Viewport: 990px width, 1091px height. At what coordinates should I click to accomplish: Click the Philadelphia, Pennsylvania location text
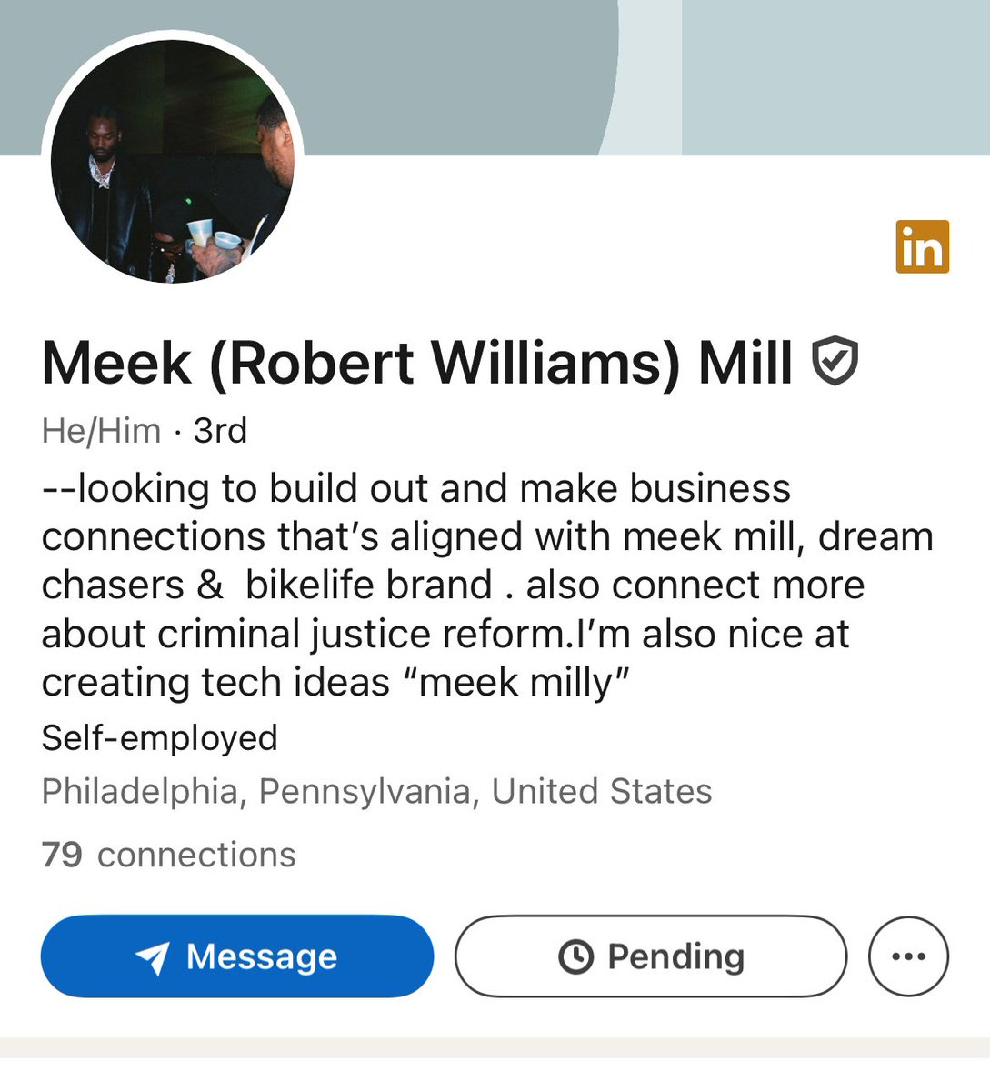(377, 791)
